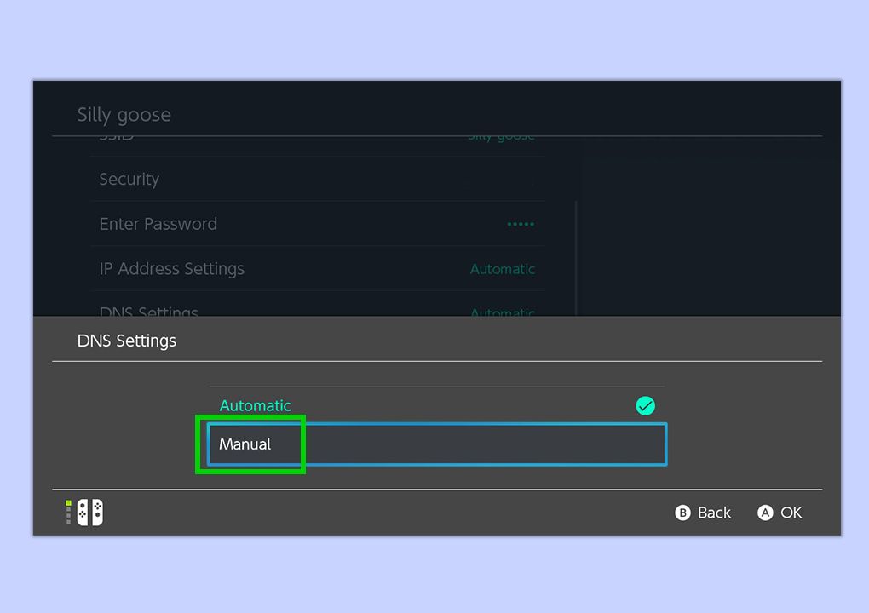Select the Automatic DNS option
Image resolution: width=869 pixels, height=613 pixels.
pos(256,406)
